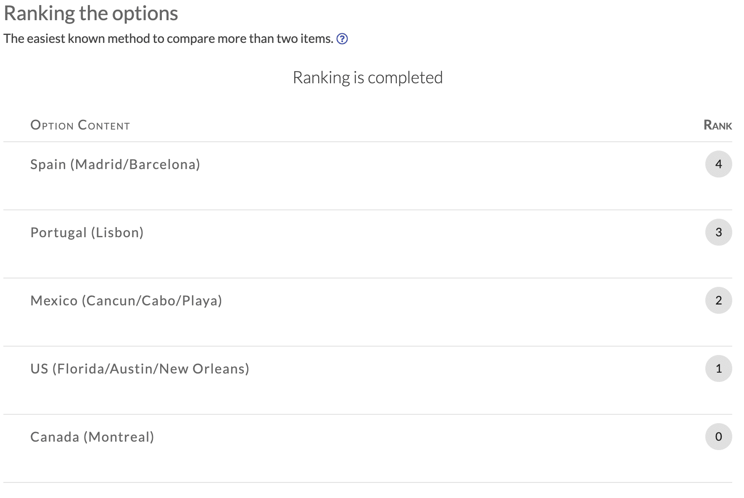Click the easiest known method description text
Screen dimensions: 744x498
tap(168, 39)
